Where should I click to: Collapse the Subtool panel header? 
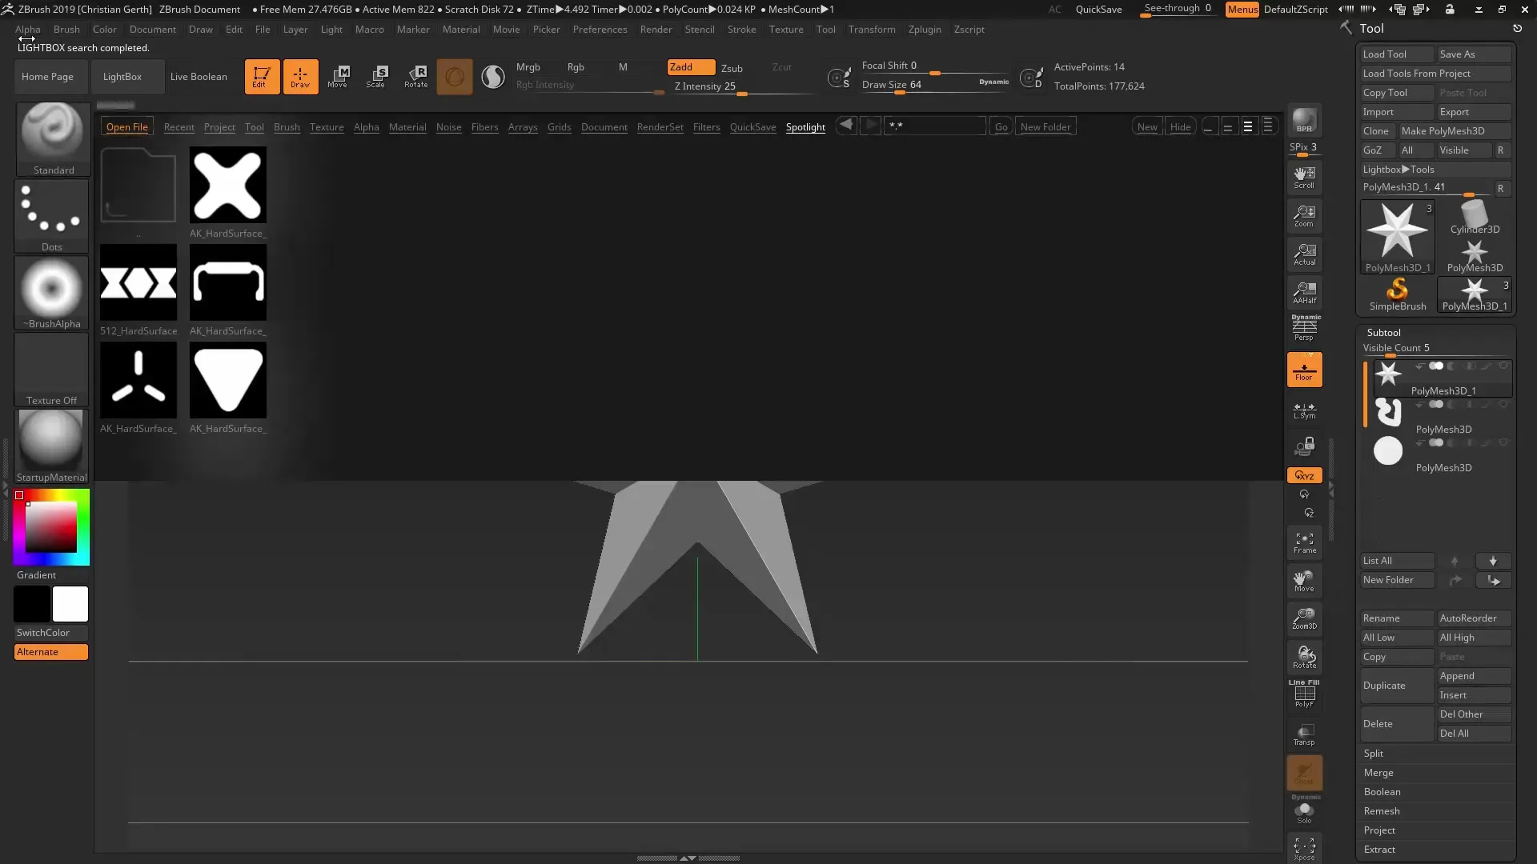(1384, 333)
